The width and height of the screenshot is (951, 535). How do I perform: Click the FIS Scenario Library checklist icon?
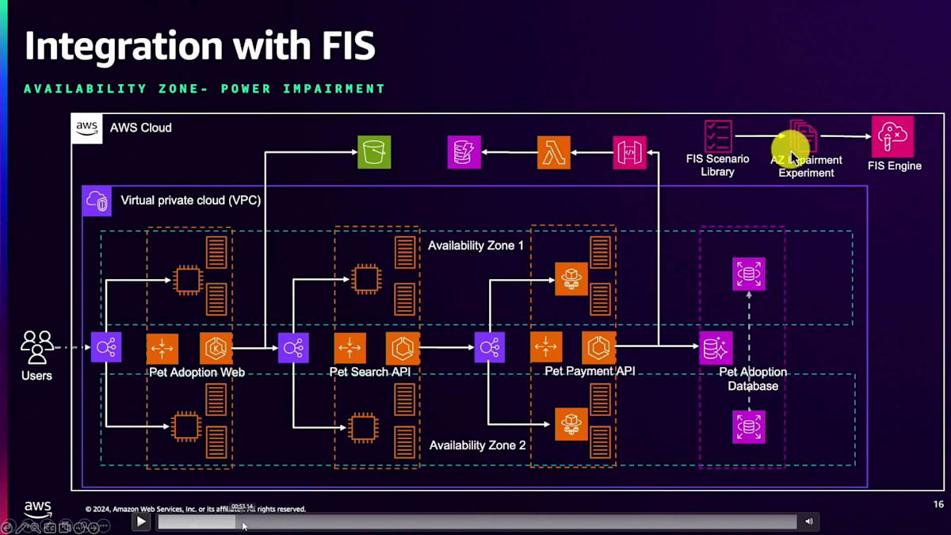click(718, 136)
